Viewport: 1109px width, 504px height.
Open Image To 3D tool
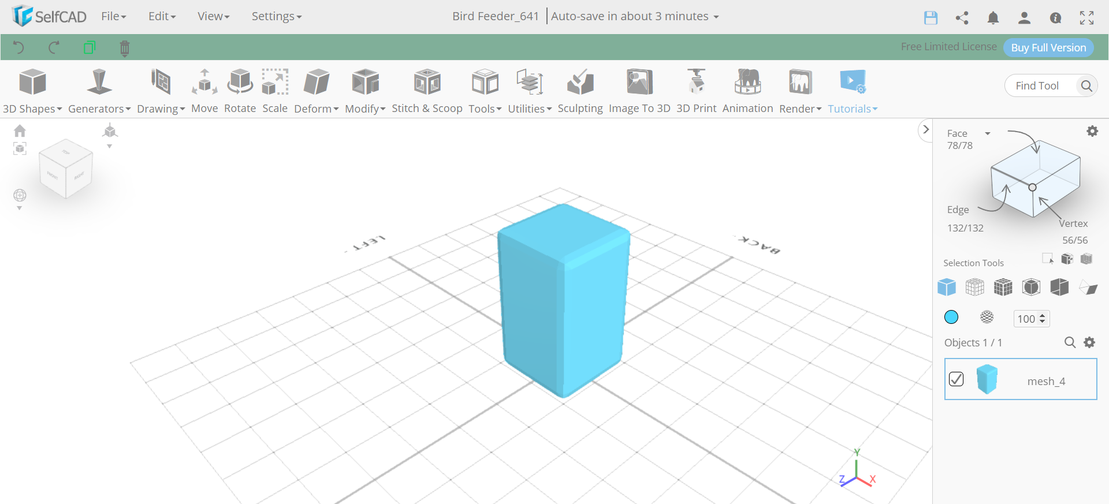(639, 91)
